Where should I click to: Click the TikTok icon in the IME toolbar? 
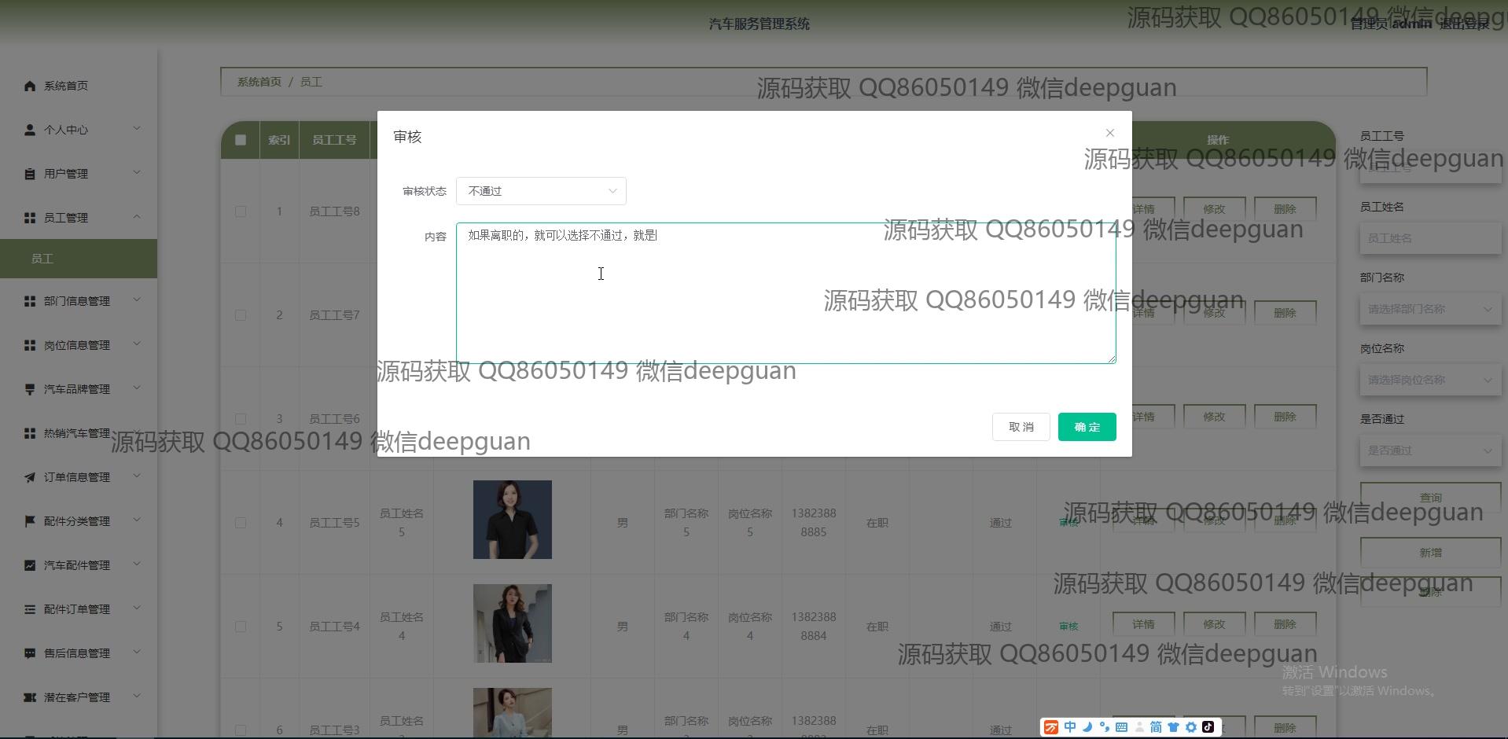click(1208, 727)
